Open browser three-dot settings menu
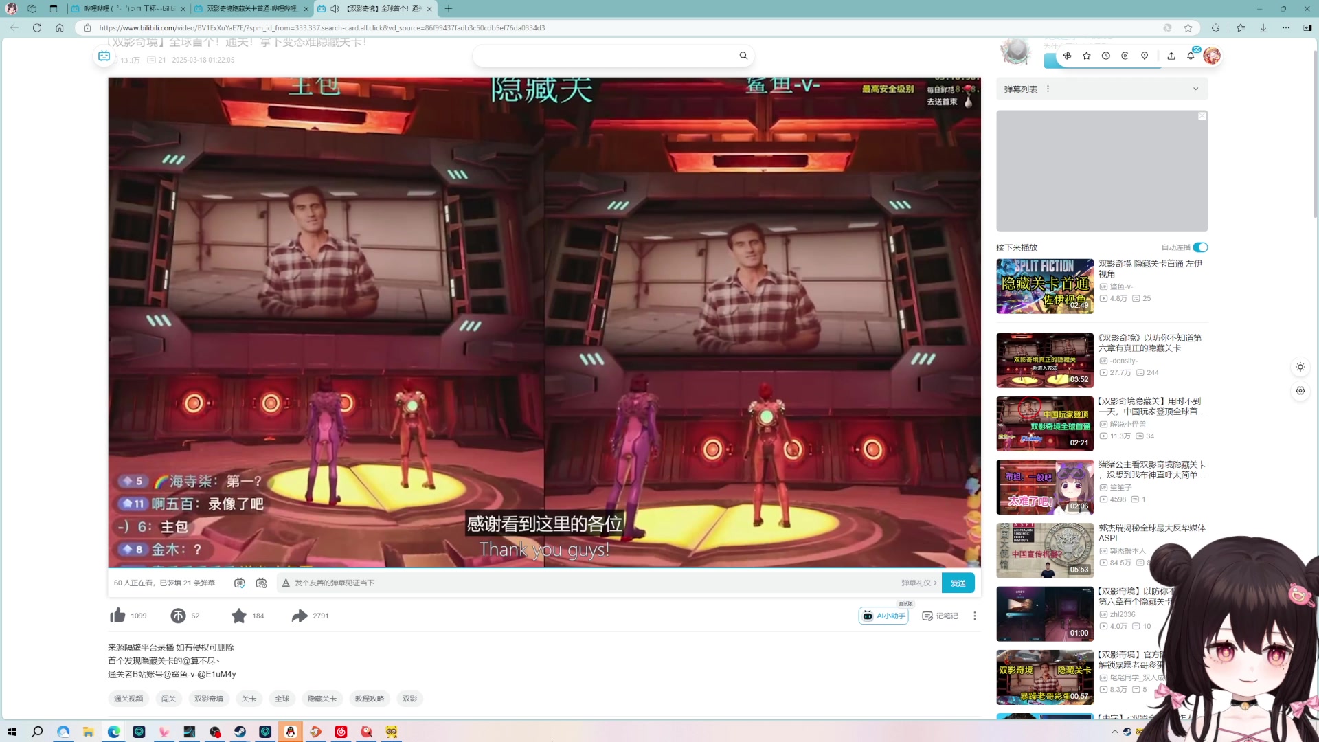1319x742 pixels. pyautogui.click(x=1285, y=27)
